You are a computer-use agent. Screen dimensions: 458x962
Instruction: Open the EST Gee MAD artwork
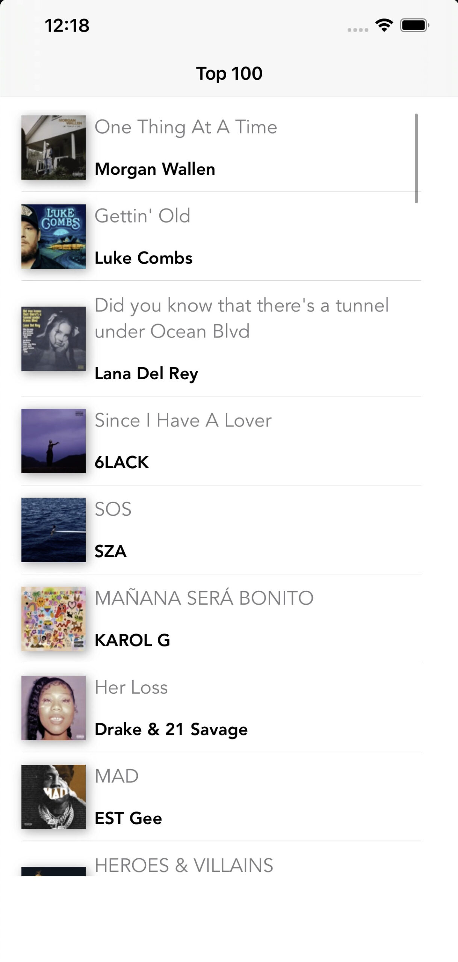[53, 797]
